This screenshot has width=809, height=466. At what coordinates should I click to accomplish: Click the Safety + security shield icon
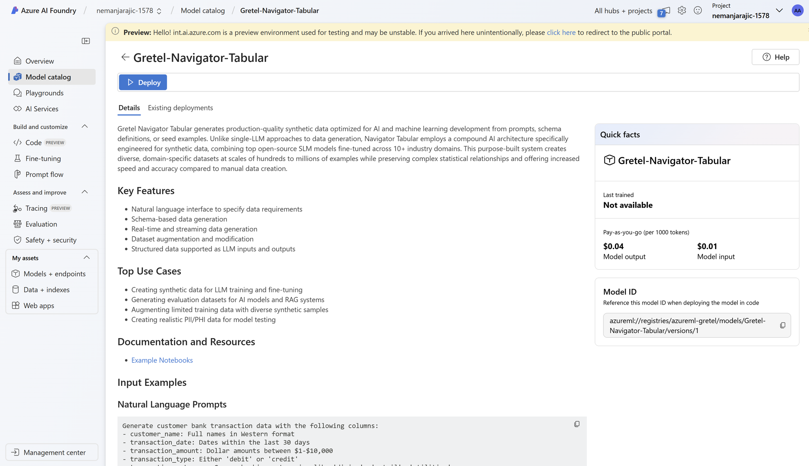coord(17,240)
